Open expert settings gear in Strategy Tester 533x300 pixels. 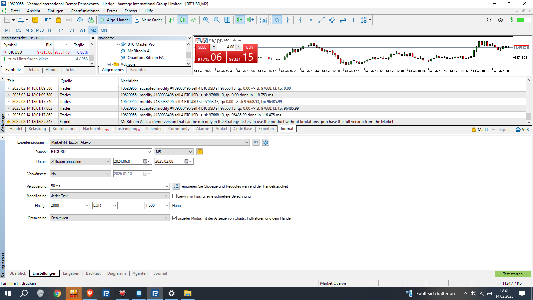click(x=266, y=142)
